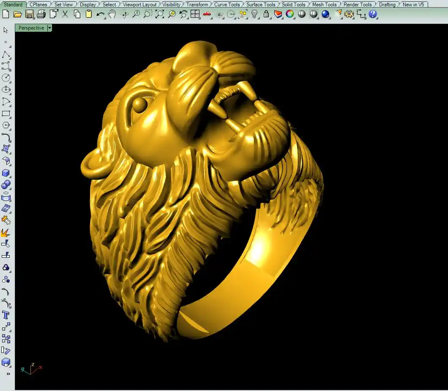The image size is (448, 391).
Task: Open the Render Tools tab
Action: click(x=357, y=5)
